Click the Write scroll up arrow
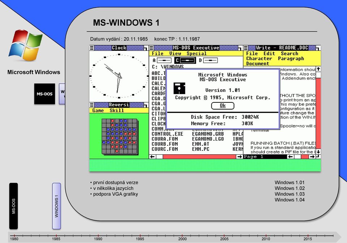Viewport: 347px width, 243px height. [318, 69]
